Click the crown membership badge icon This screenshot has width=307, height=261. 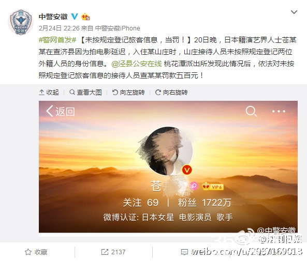coord(85,17)
